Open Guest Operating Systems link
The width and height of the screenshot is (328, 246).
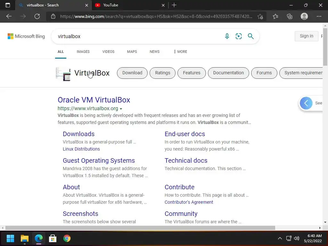99,160
